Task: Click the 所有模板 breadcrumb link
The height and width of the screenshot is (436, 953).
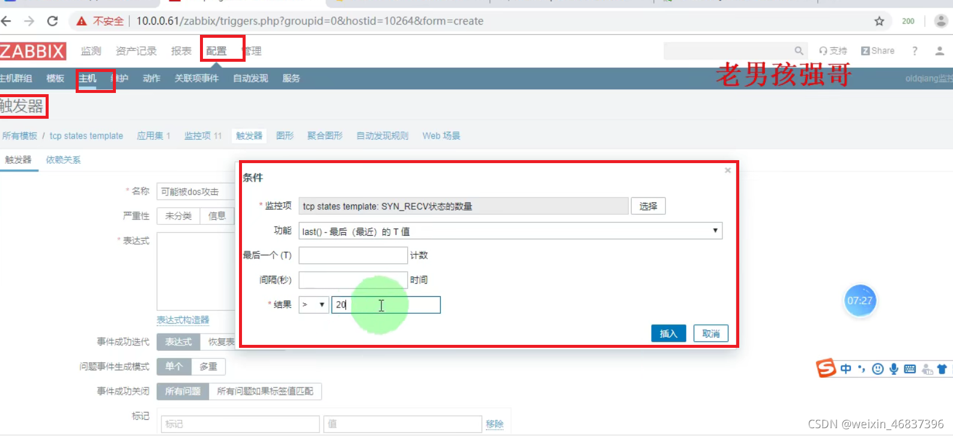Action: pos(20,136)
